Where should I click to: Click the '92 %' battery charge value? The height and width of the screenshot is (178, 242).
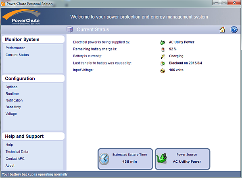coord(173,49)
